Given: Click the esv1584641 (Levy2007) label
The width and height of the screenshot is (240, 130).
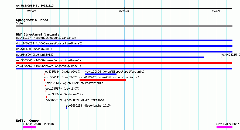Looking at the screenshot, I should coord(60,77).
